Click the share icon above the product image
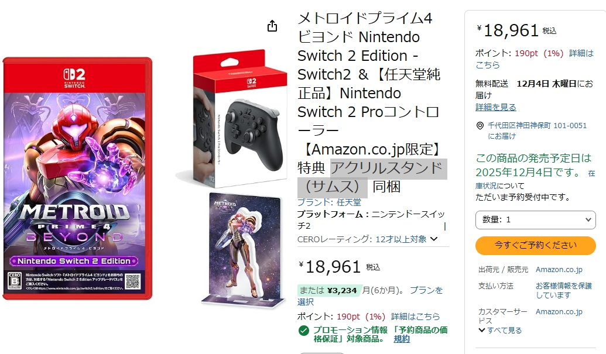Viewport: 606px width, 354px height. click(x=272, y=26)
